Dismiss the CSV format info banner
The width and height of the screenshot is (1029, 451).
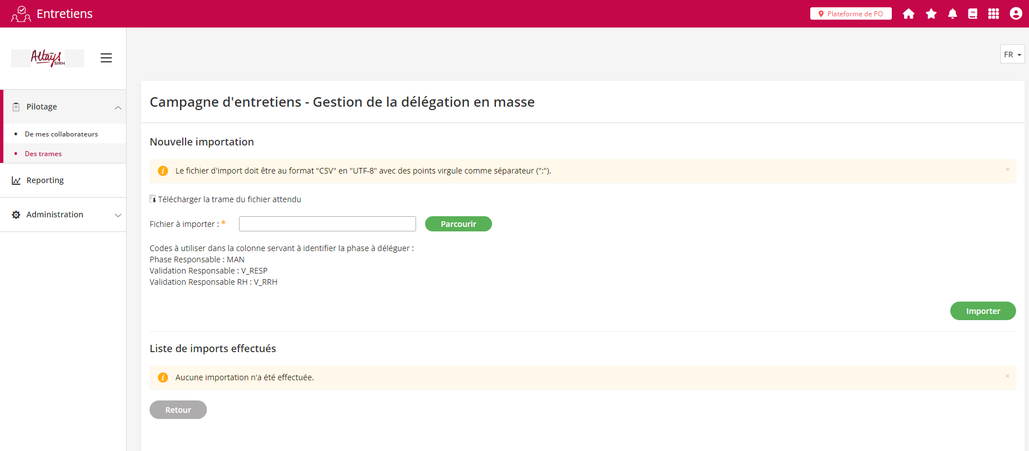coord(1007,170)
